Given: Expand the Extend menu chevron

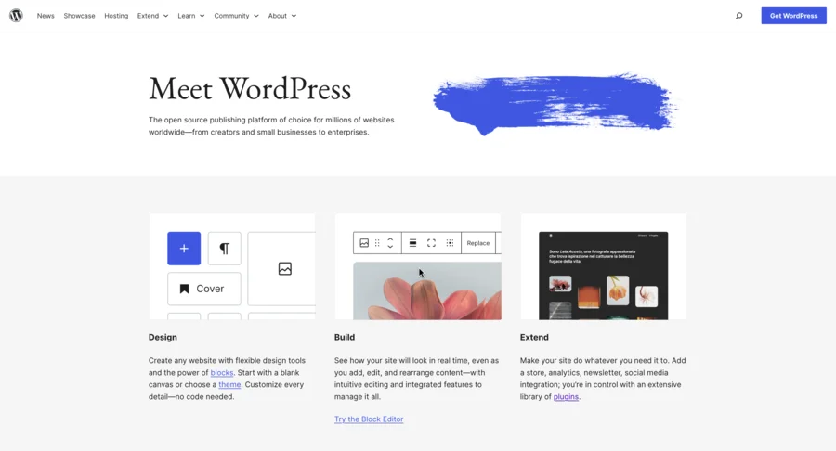Looking at the screenshot, I should [x=166, y=16].
